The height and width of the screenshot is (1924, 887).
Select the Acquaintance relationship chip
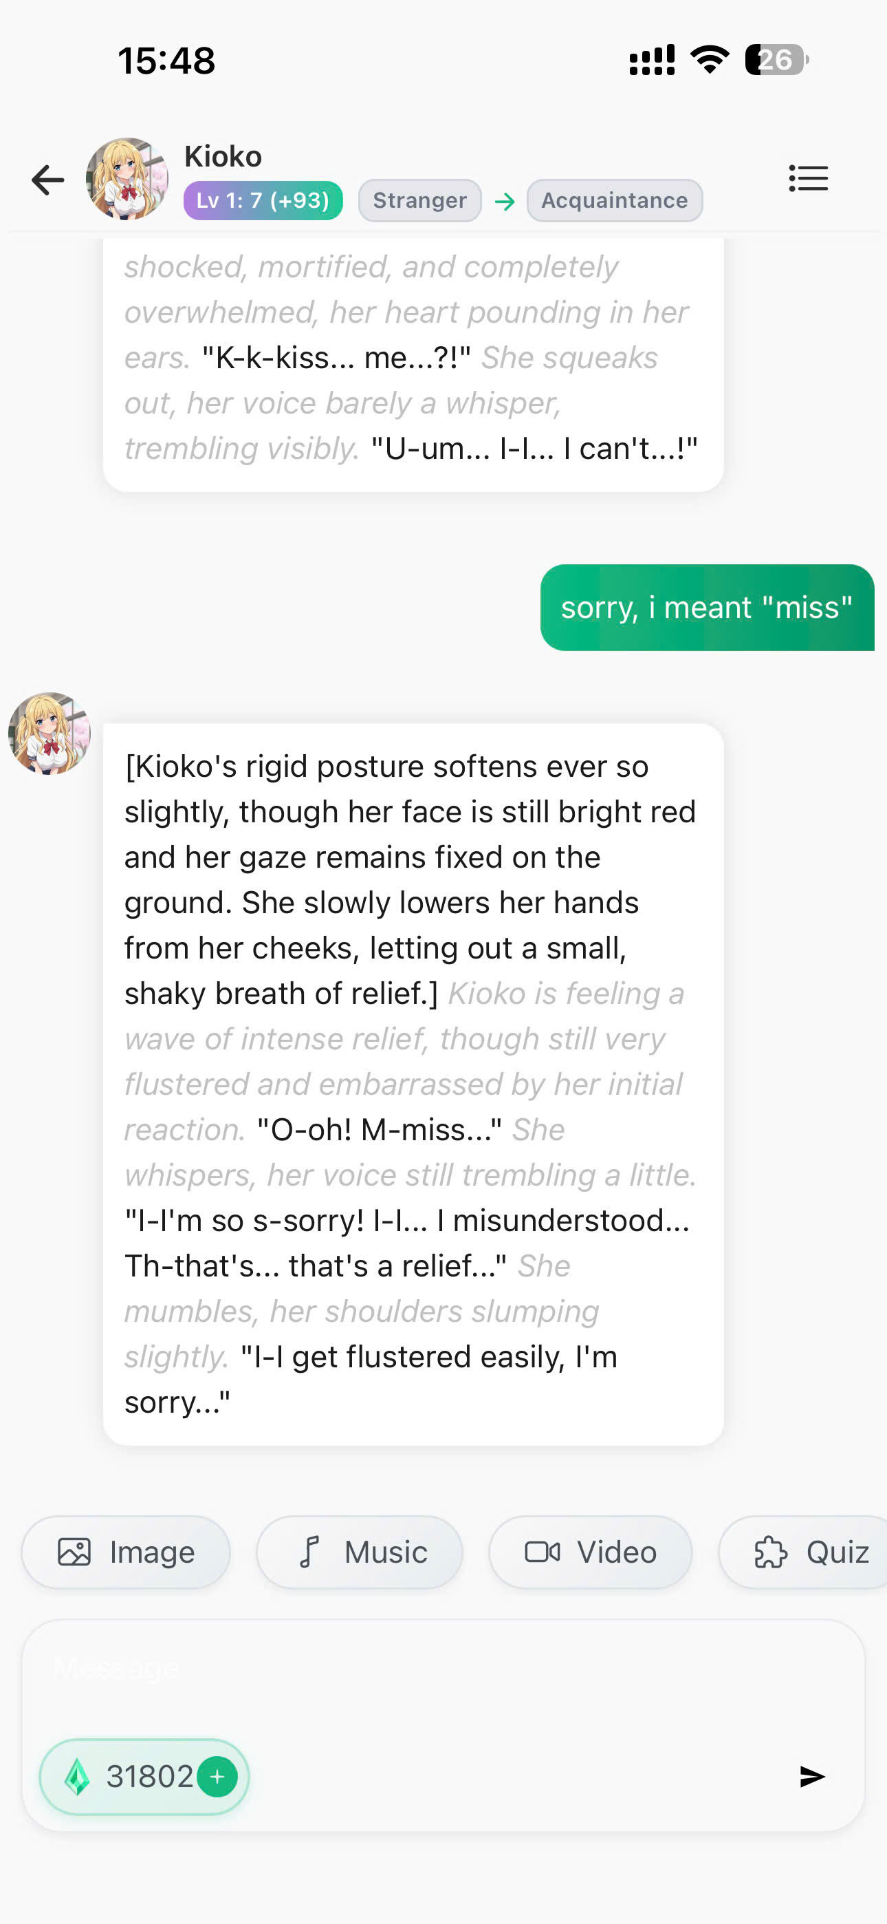click(x=614, y=200)
